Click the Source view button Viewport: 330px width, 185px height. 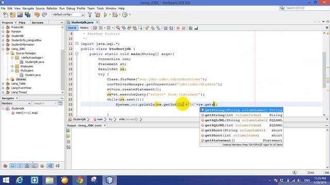point(72,28)
